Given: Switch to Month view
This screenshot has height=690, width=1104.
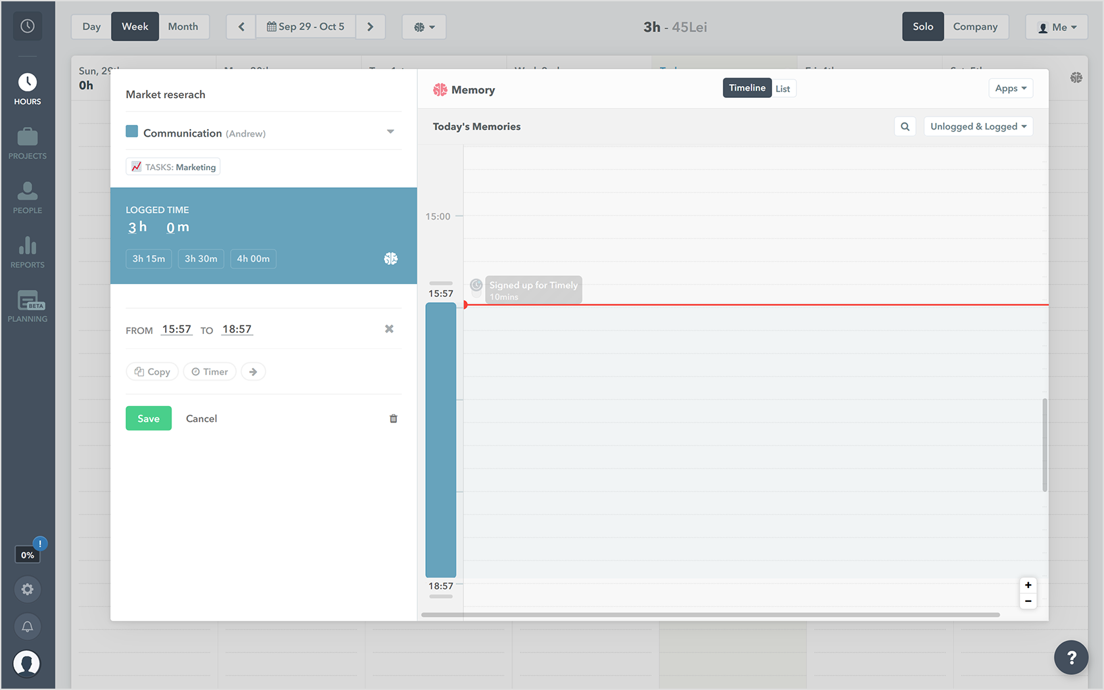Looking at the screenshot, I should click(183, 26).
